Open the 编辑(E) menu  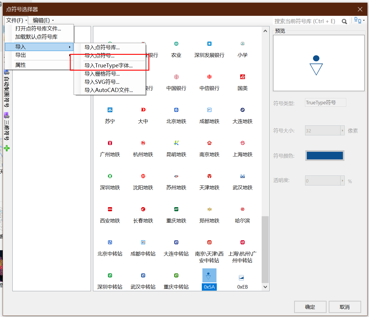[x=43, y=20]
